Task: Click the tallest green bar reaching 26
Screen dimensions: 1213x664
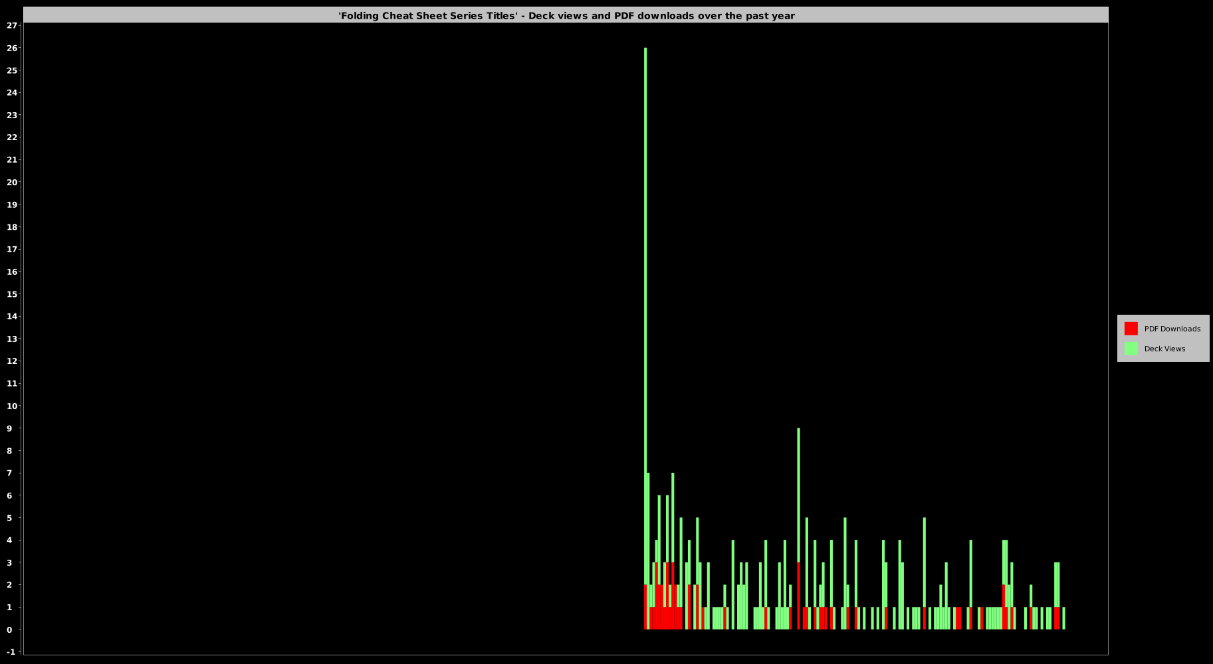Action: point(645,315)
